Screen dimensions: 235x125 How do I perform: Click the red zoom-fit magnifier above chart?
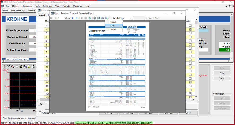pyautogui.click(x=12, y=66)
